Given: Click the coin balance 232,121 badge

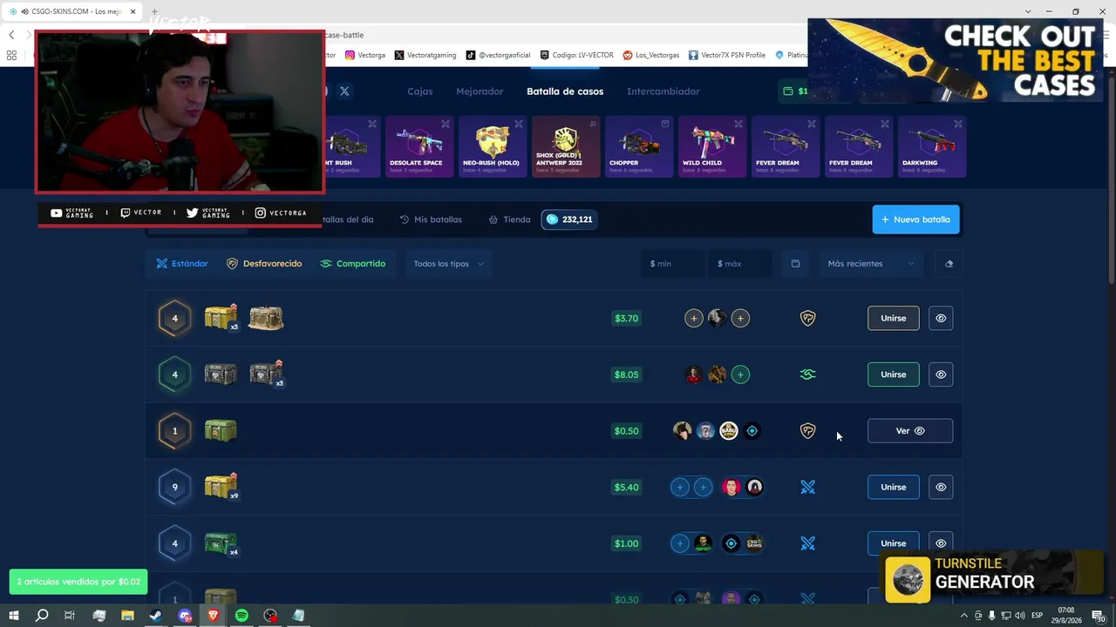Looking at the screenshot, I should click(x=569, y=219).
